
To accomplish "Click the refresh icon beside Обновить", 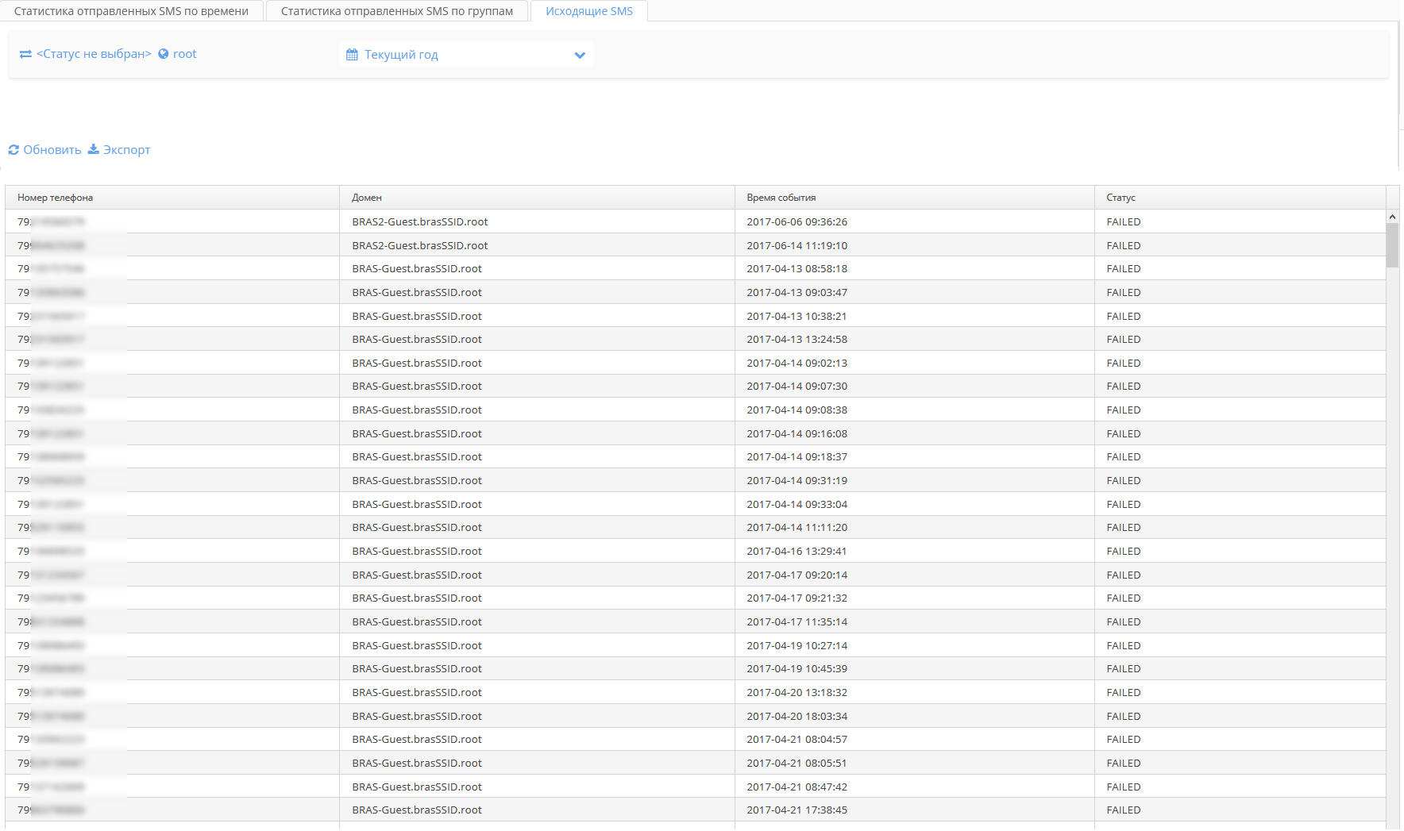I will coord(13,150).
